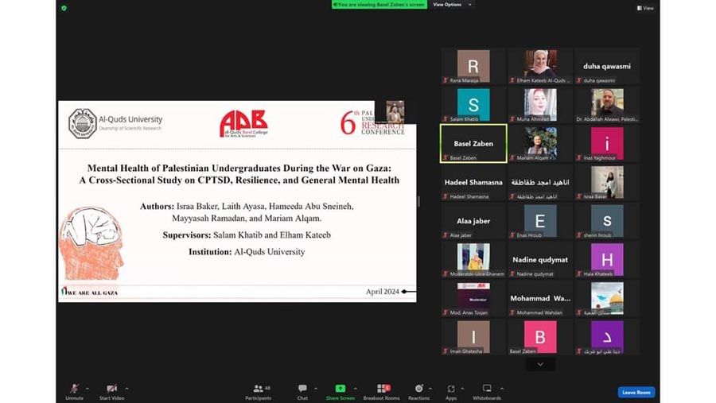
Task: Open Breakout Rooms
Action: point(381,390)
